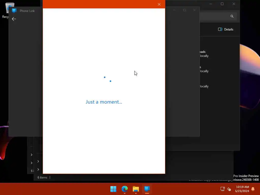Close the Phone Link window
The image size is (260, 195).
tap(194, 10)
